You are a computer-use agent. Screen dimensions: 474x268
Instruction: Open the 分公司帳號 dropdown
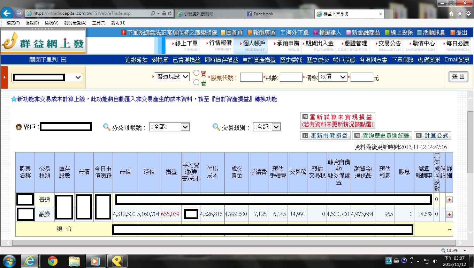(x=169, y=127)
